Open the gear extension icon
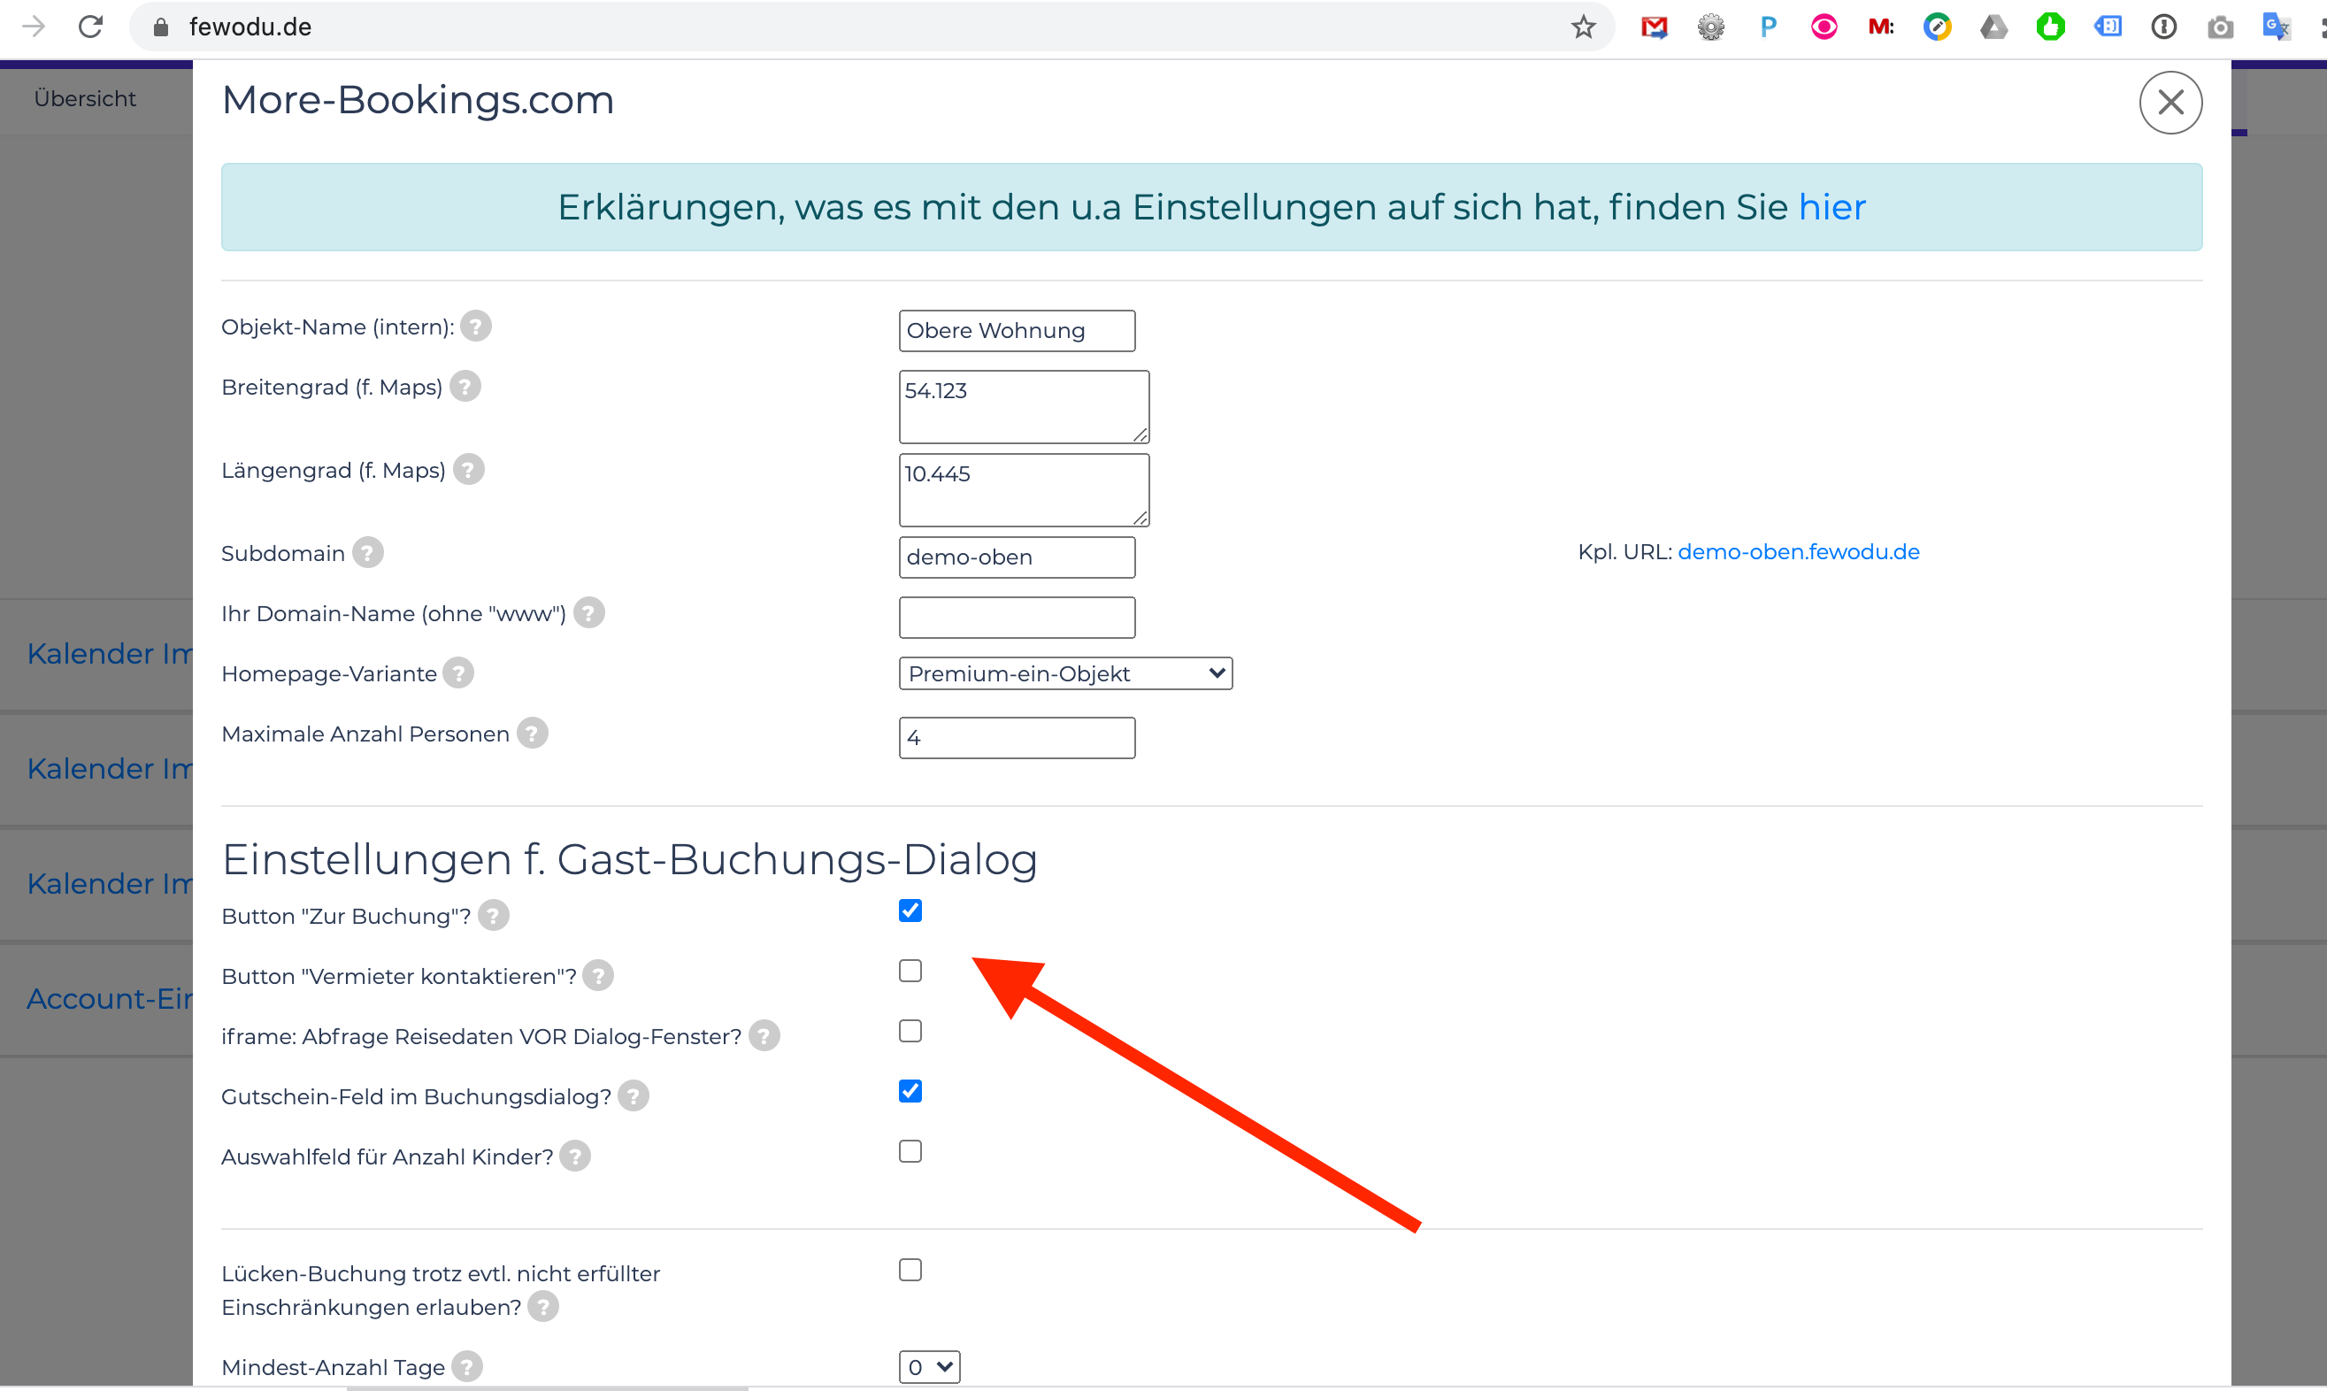This screenshot has width=2327, height=1391. click(x=1710, y=27)
